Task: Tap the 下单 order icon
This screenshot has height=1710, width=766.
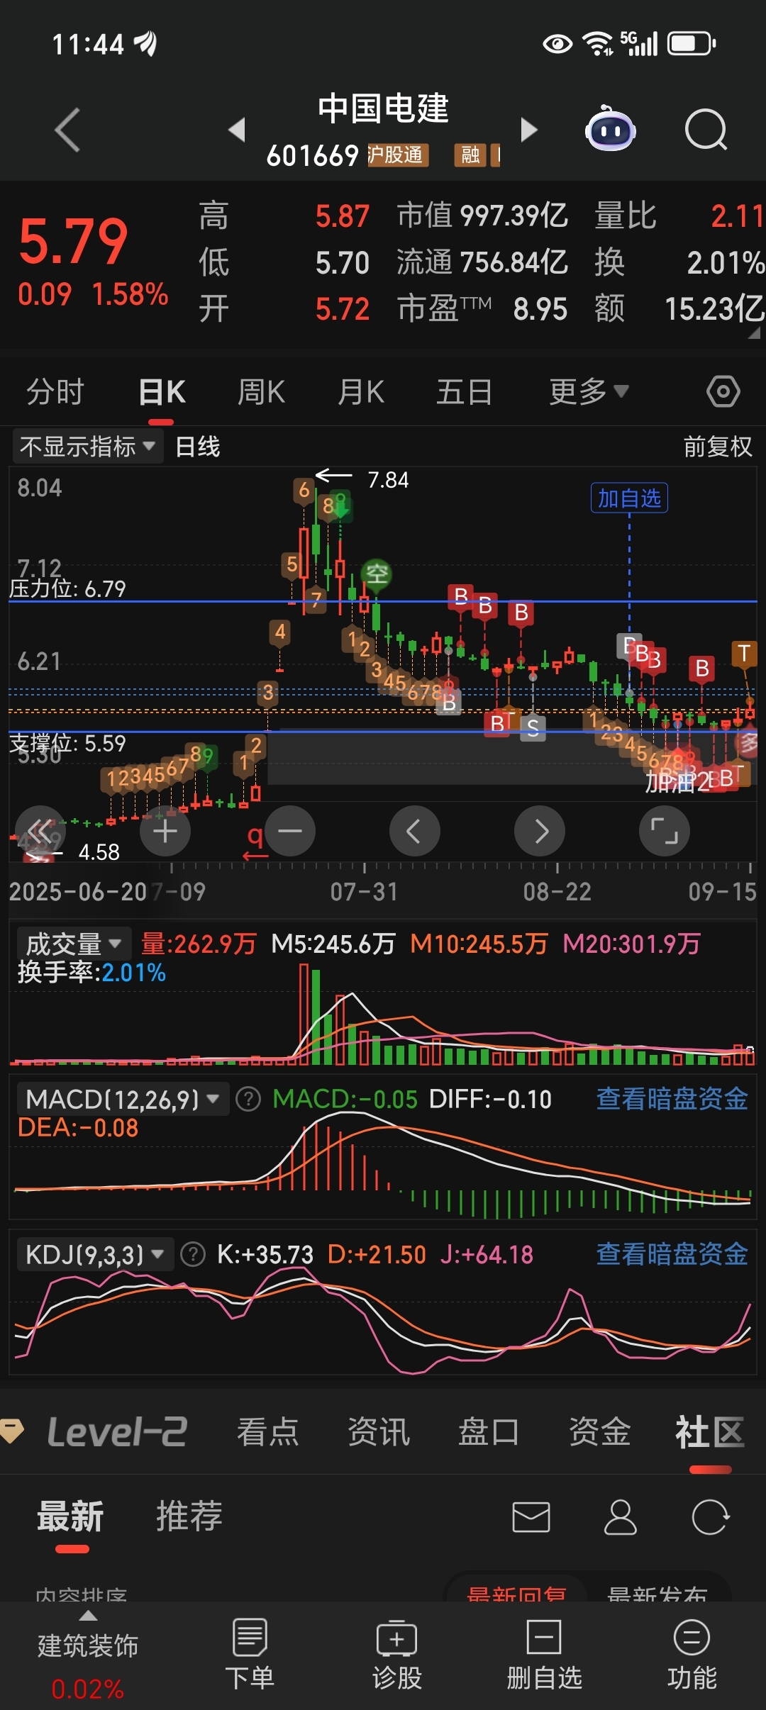Action: tap(250, 1655)
